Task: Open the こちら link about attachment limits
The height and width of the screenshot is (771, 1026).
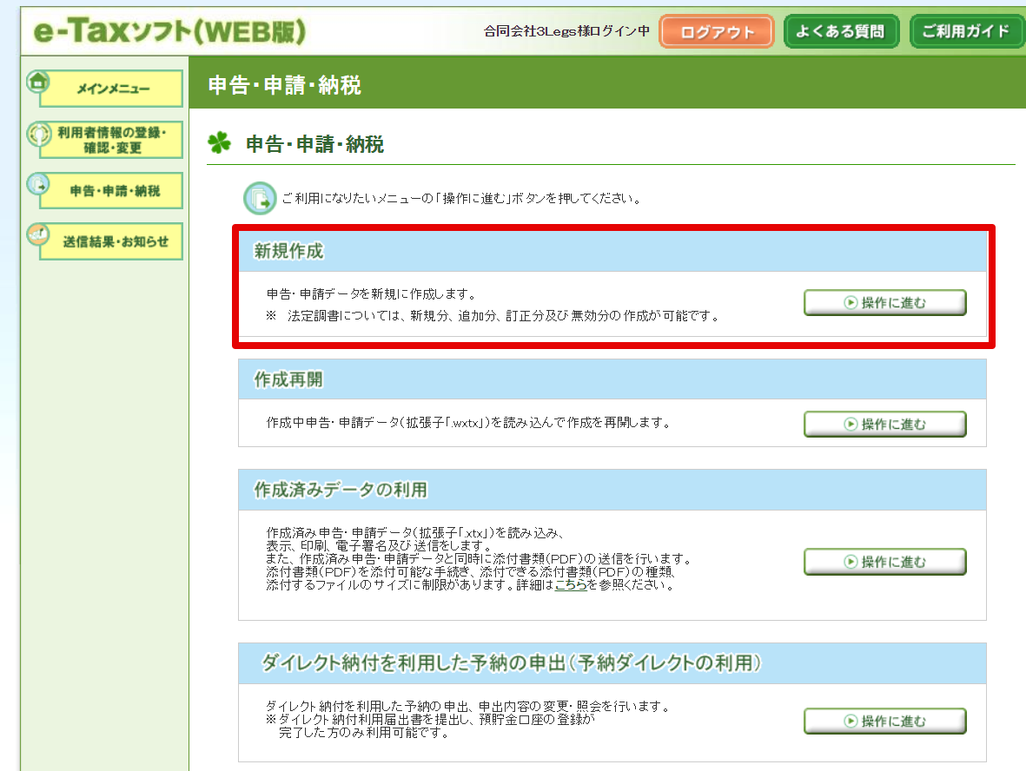Action: [571, 585]
